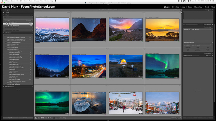The height and width of the screenshot is (121, 216).
Task: Open the Keyword Set dropdown
Action: [201, 45]
